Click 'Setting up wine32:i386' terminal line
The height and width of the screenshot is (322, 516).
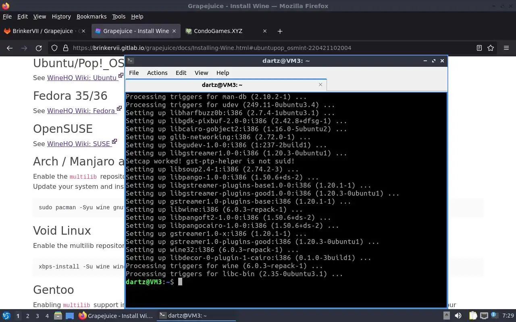click(212, 250)
